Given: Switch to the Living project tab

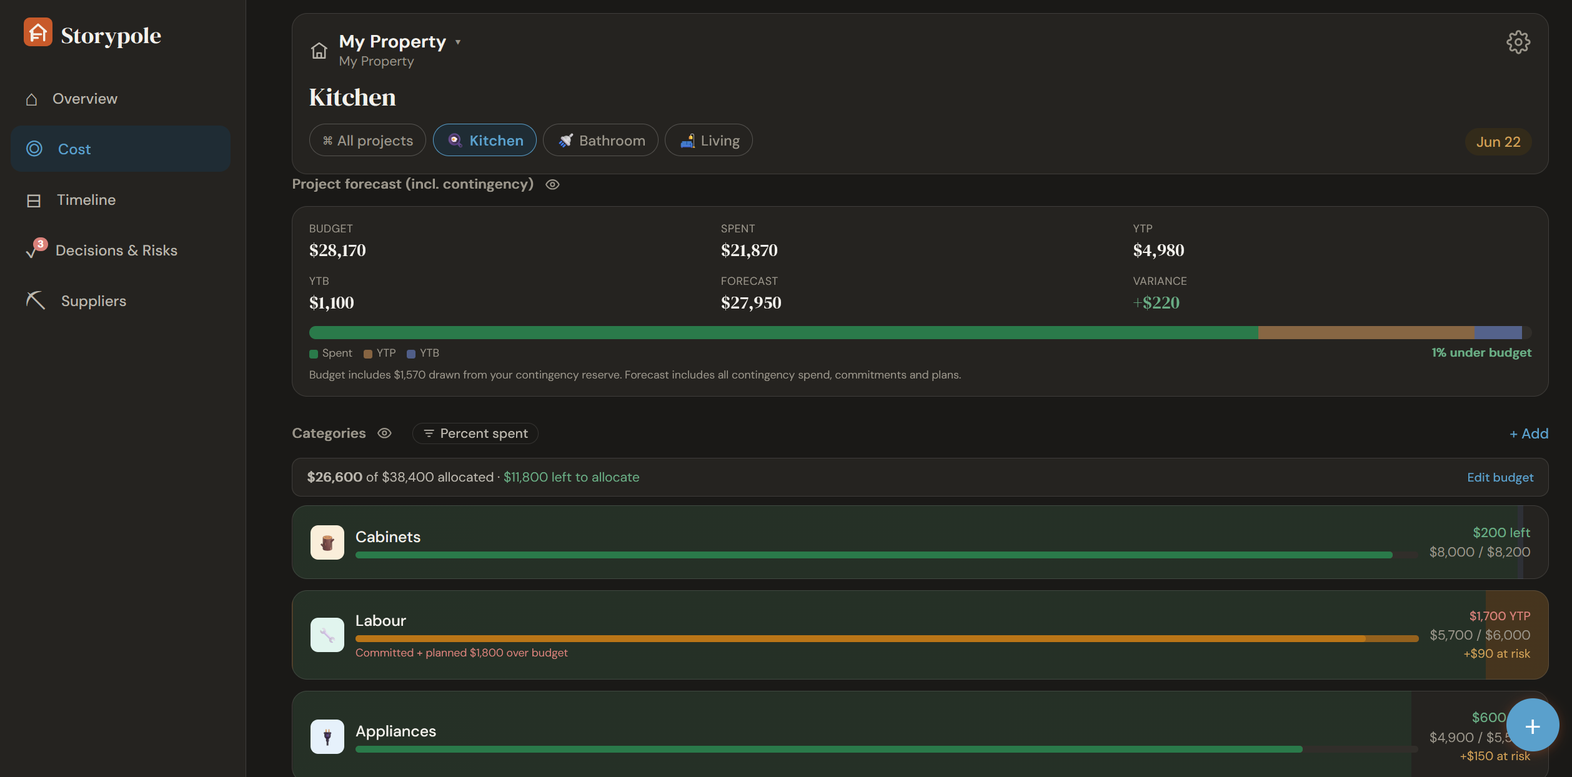Looking at the screenshot, I should (709, 140).
